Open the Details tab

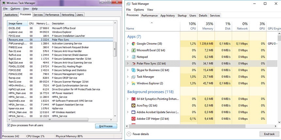tap(203, 16)
